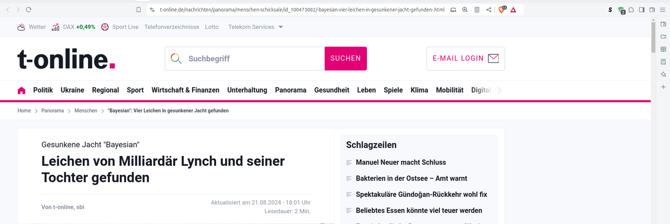The width and height of the screenshot is (670, 224).
Task: Click the page vertical scrollbar thumb
Action: 653,38
